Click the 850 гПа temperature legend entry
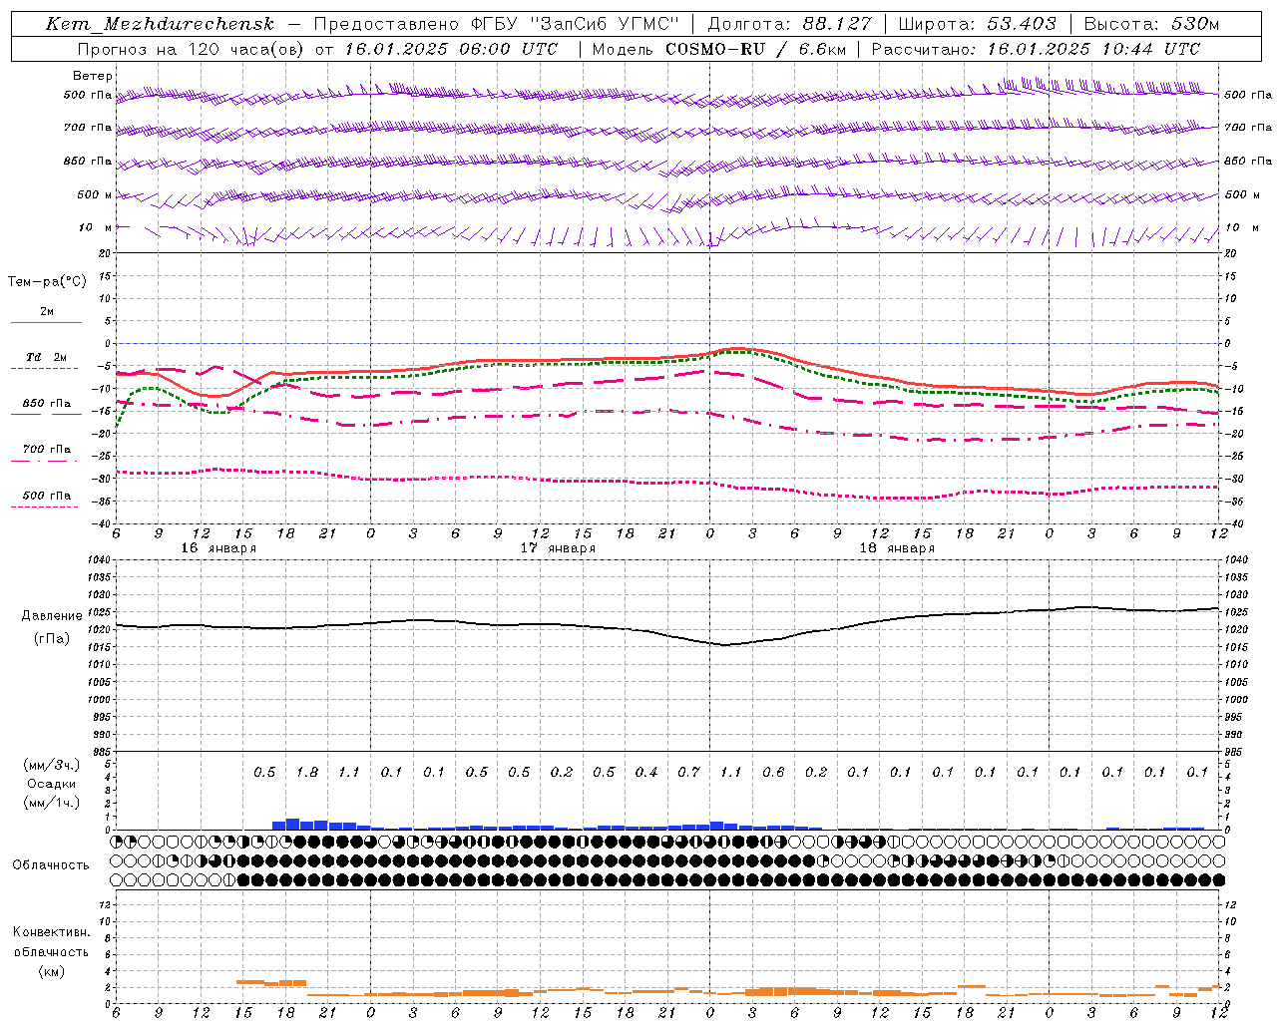The height and width of the screenshot is (1021, 1277). (47, 404)
